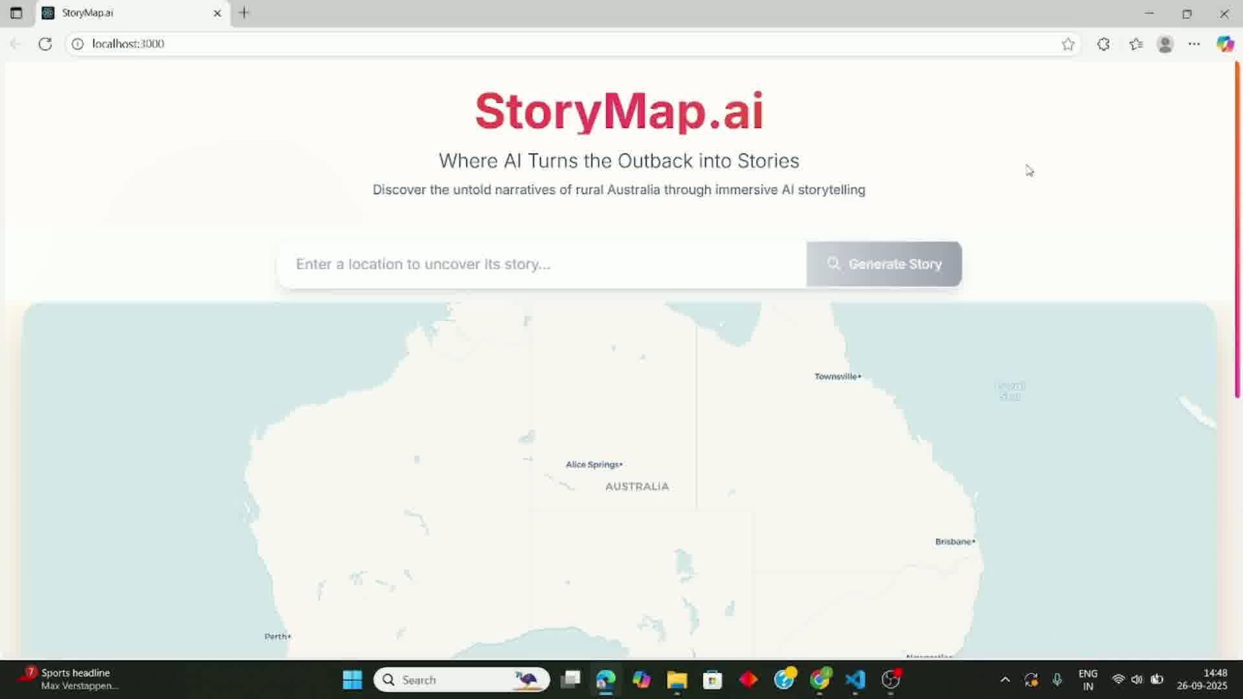The height and width of the screenshot is (699, 1243).
Task: Click the Generate Story button
Action: click(x=884, y=264)
